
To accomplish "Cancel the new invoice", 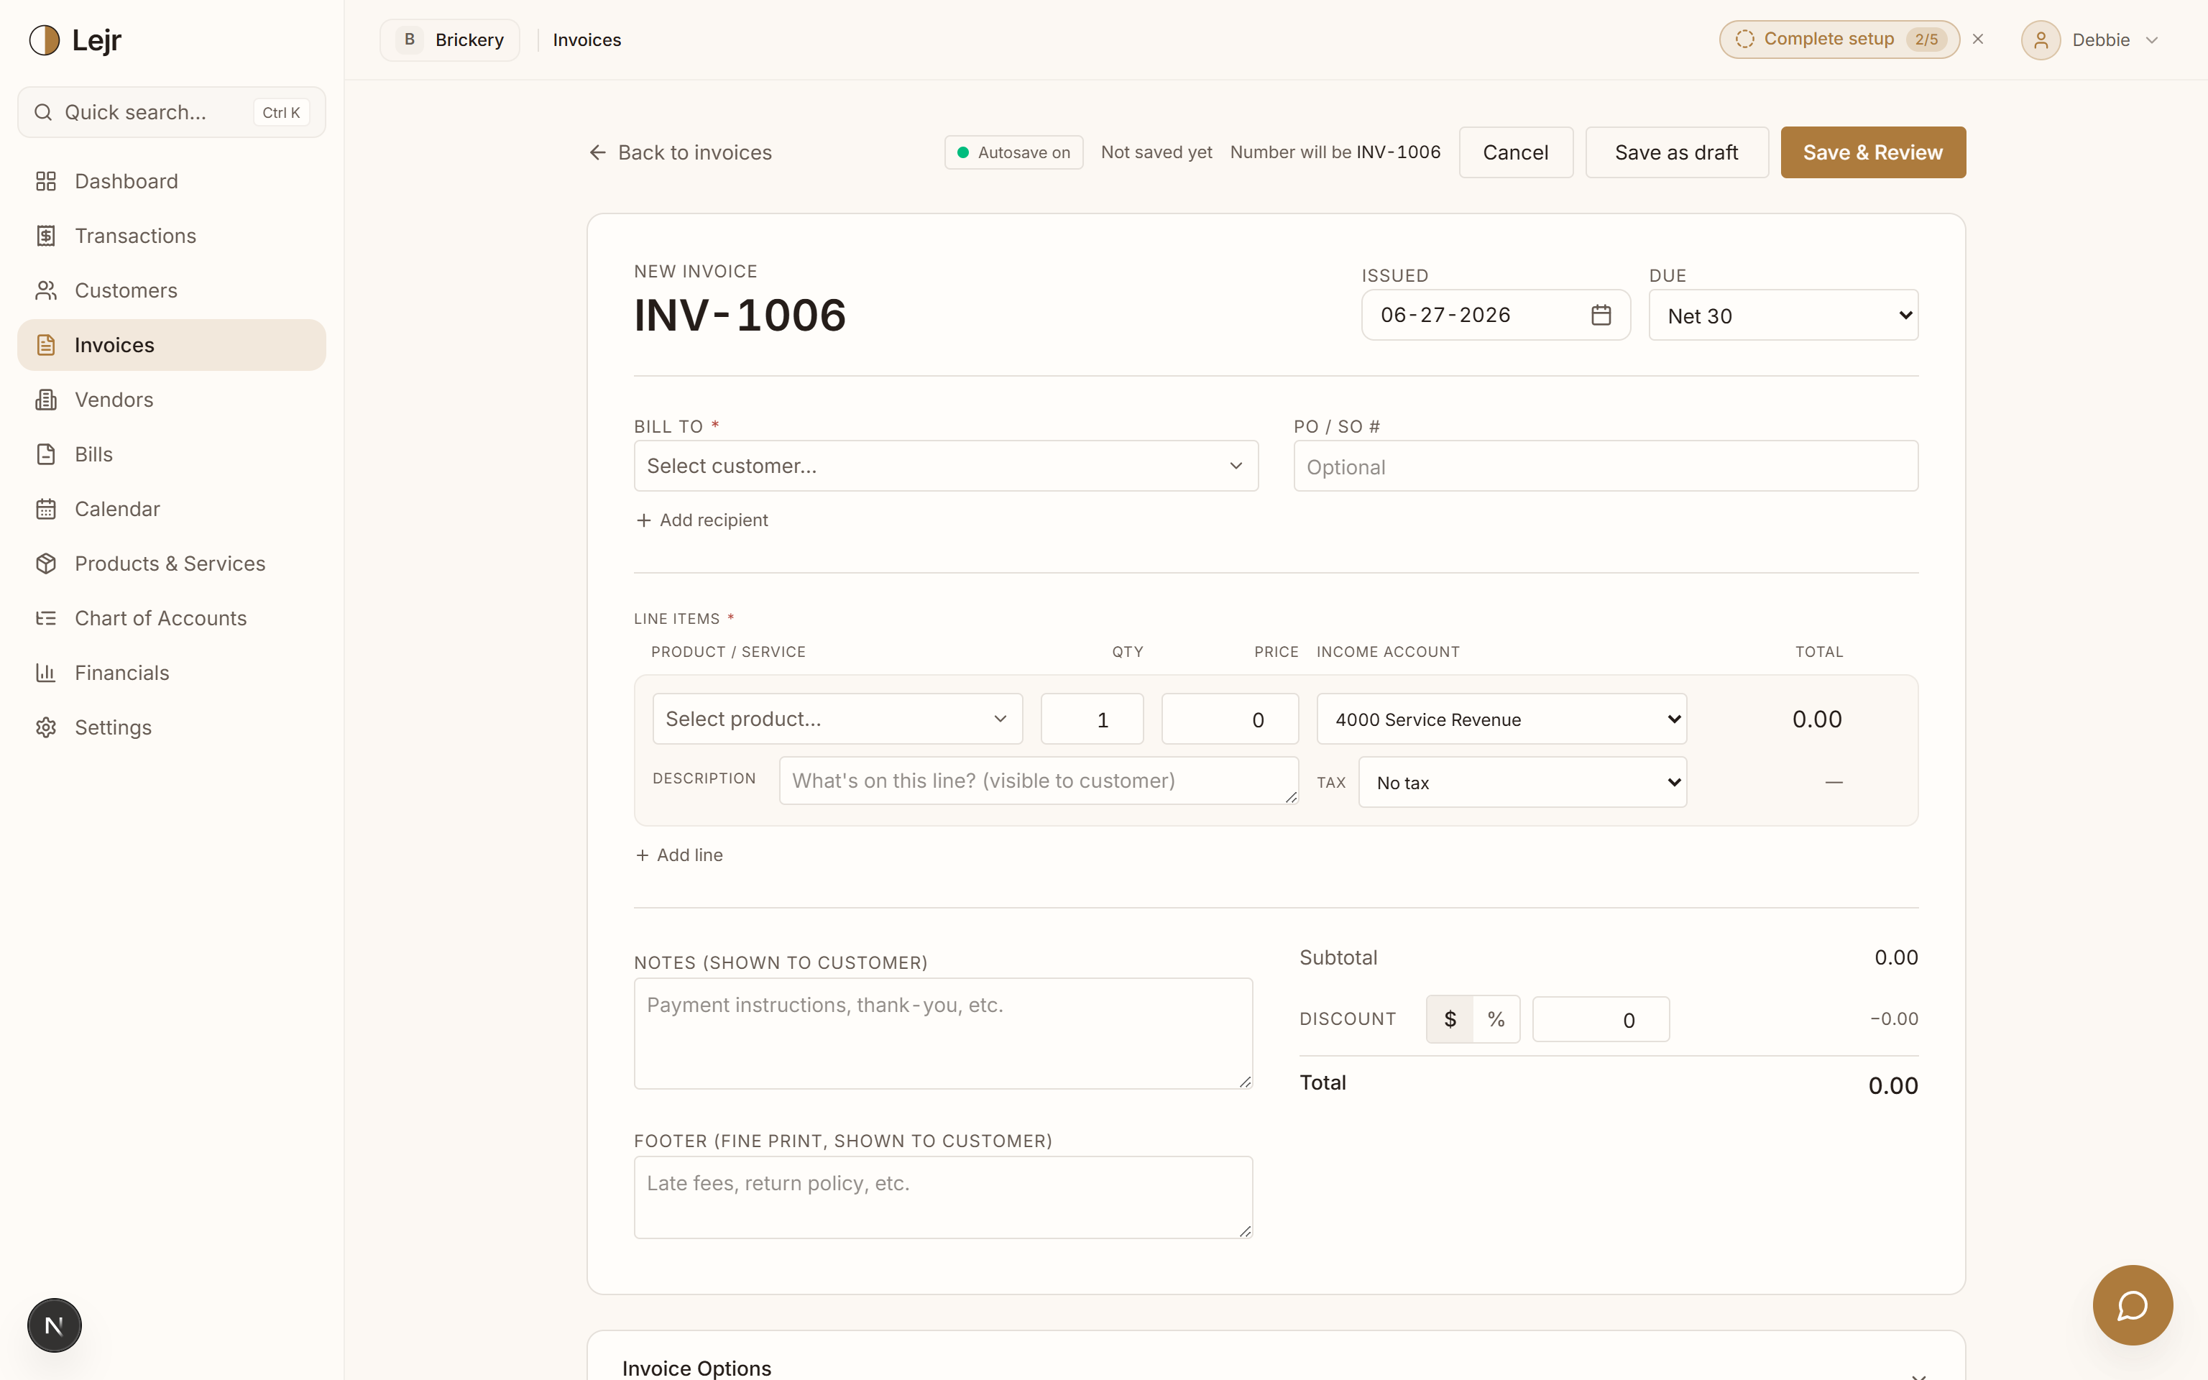I will (x=1516, y=152).
